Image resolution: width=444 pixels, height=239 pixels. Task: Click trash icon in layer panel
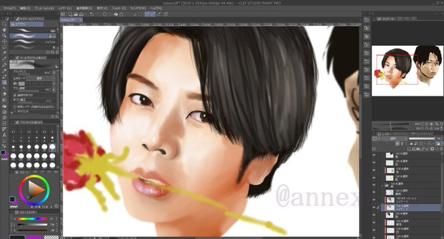(x=441, y=149)
